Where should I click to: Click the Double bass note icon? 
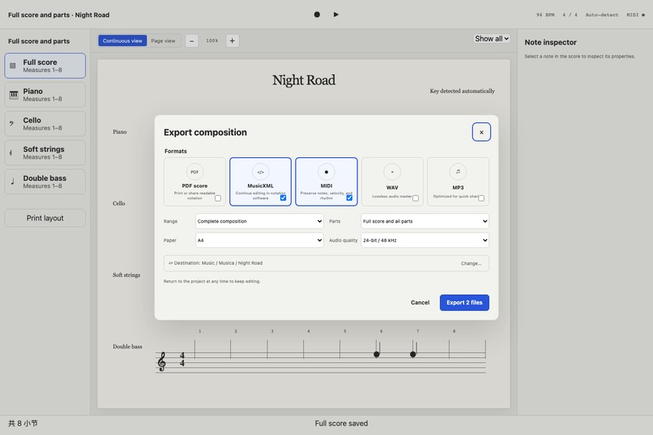(12, 181)
